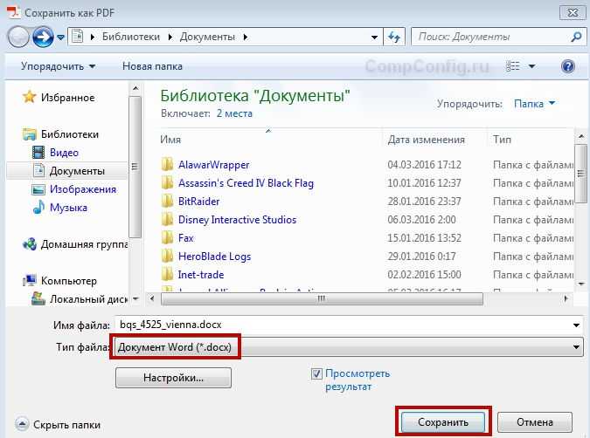Click the Сохранить button
Viewport: 590px width, 438px height.
coord(443,422)
